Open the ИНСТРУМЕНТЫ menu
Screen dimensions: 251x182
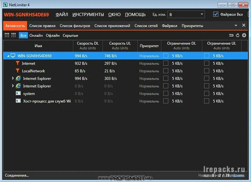tap(88, 14)
